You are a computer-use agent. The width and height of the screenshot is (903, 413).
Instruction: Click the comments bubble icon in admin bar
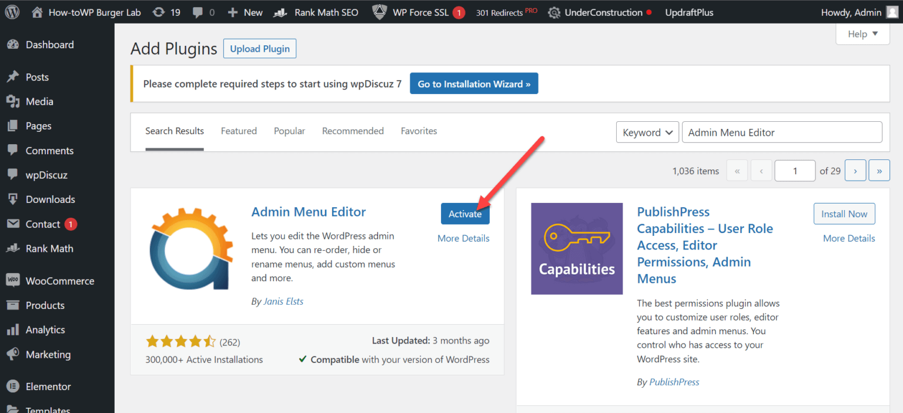[x=196, y=12]
